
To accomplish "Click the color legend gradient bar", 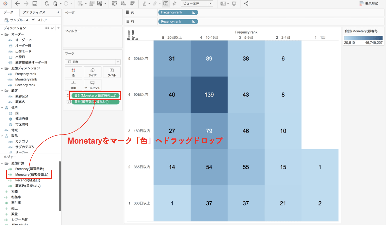I will pyautogui.click(x=363, y=38).
